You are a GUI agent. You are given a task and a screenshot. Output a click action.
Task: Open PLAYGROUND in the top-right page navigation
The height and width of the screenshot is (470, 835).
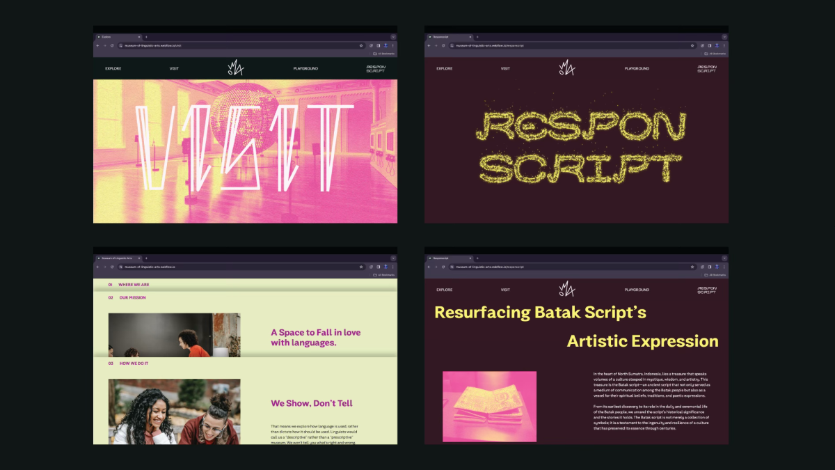point(637,68)
